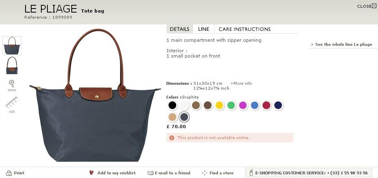Select the first bag thumbnail
Image resolution: width=378 pixels, height=178 pixels.
tap(12, 45)
